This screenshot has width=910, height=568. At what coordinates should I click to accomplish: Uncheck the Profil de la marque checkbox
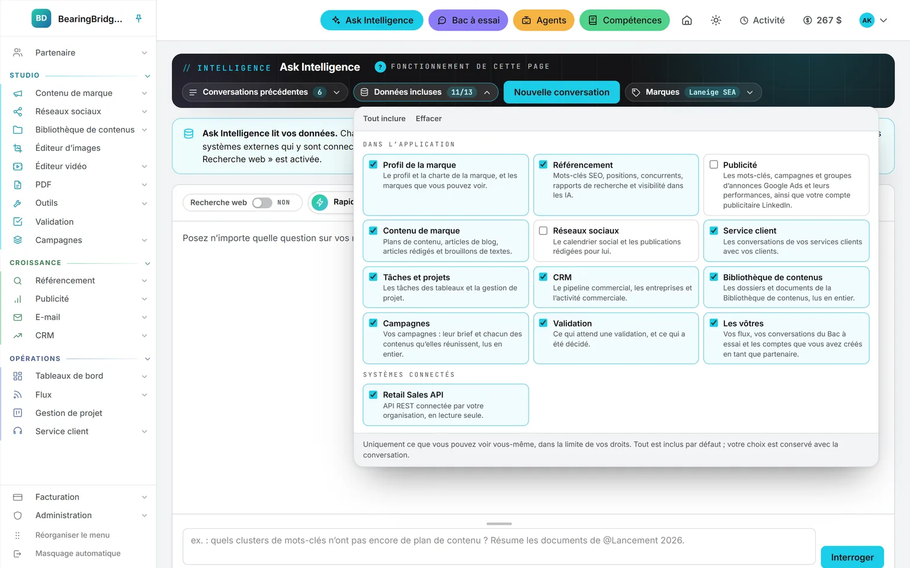(373, 164)
